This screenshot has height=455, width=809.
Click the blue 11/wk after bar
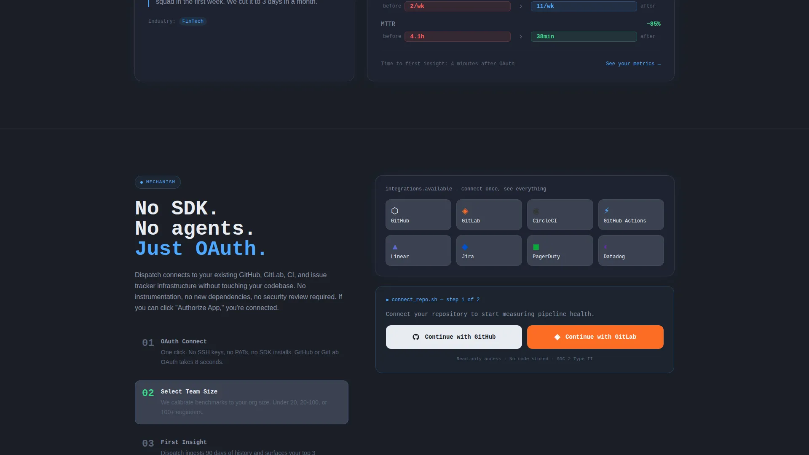tap(584, 6)
